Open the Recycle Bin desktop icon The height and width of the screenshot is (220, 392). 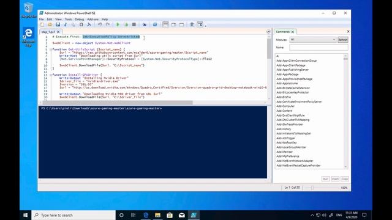(x=29, y=10)
